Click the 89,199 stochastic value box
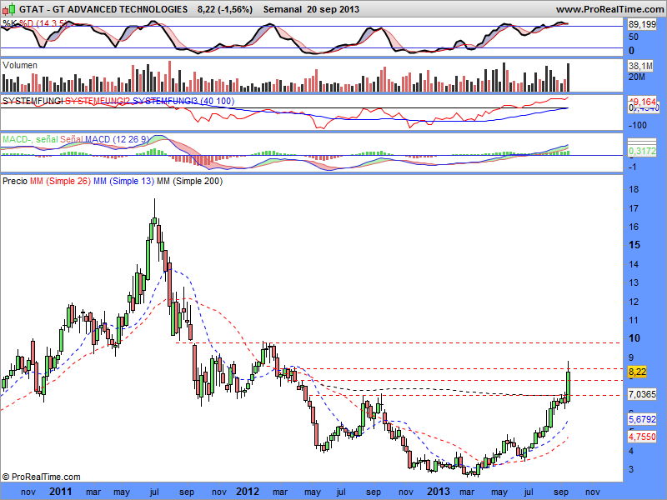The width and height of the screenshot is (667, 500). pos(642,25)
